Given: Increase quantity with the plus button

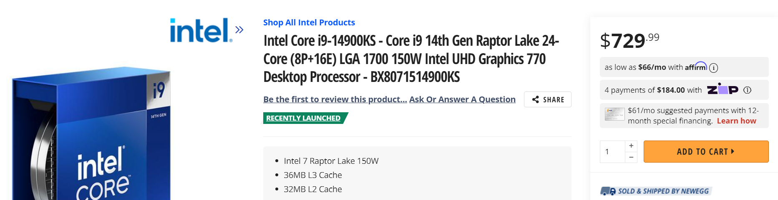Looking at the screenshot, I should 631,146.
